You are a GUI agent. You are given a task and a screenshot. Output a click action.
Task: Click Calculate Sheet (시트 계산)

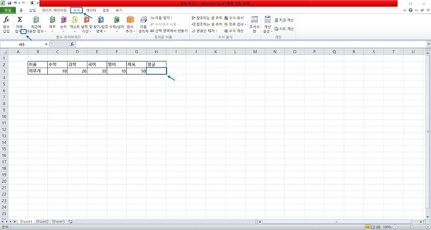click(284, 29)
